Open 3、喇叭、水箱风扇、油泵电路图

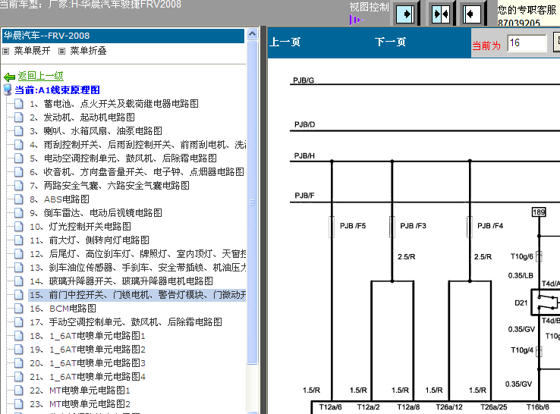[x=96, y=131]
